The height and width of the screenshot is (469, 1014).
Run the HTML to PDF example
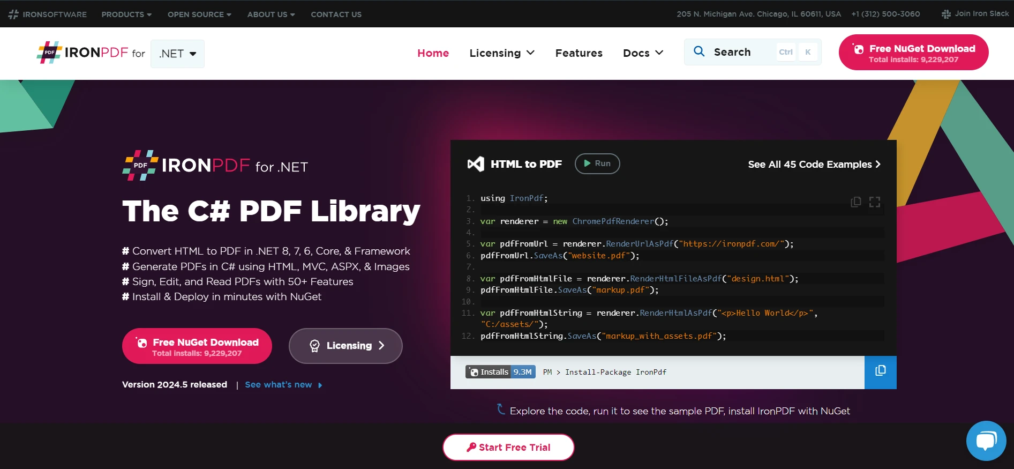[x=597, y=163]
